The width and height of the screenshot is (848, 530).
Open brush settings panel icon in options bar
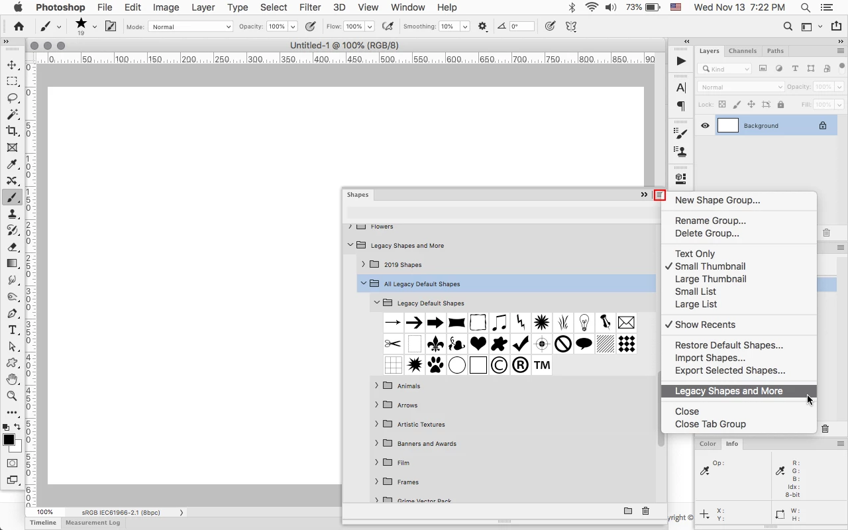[111, 26]
